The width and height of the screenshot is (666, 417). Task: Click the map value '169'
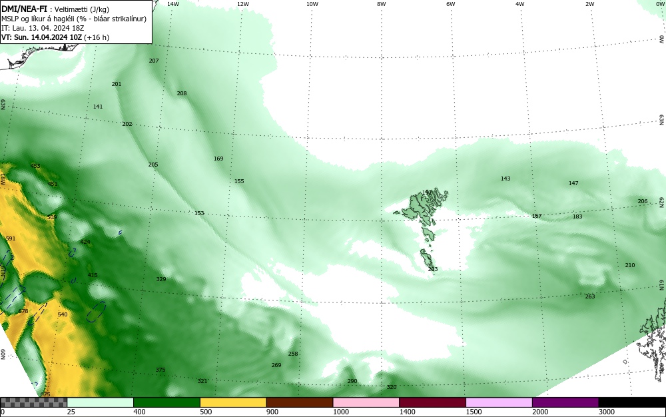coord(218,159)
